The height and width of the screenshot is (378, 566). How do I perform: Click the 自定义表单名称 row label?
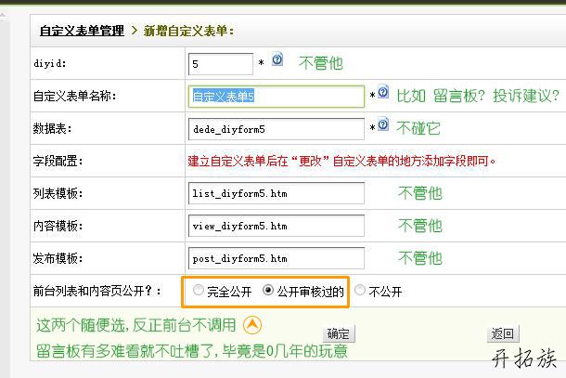[75, 97]
